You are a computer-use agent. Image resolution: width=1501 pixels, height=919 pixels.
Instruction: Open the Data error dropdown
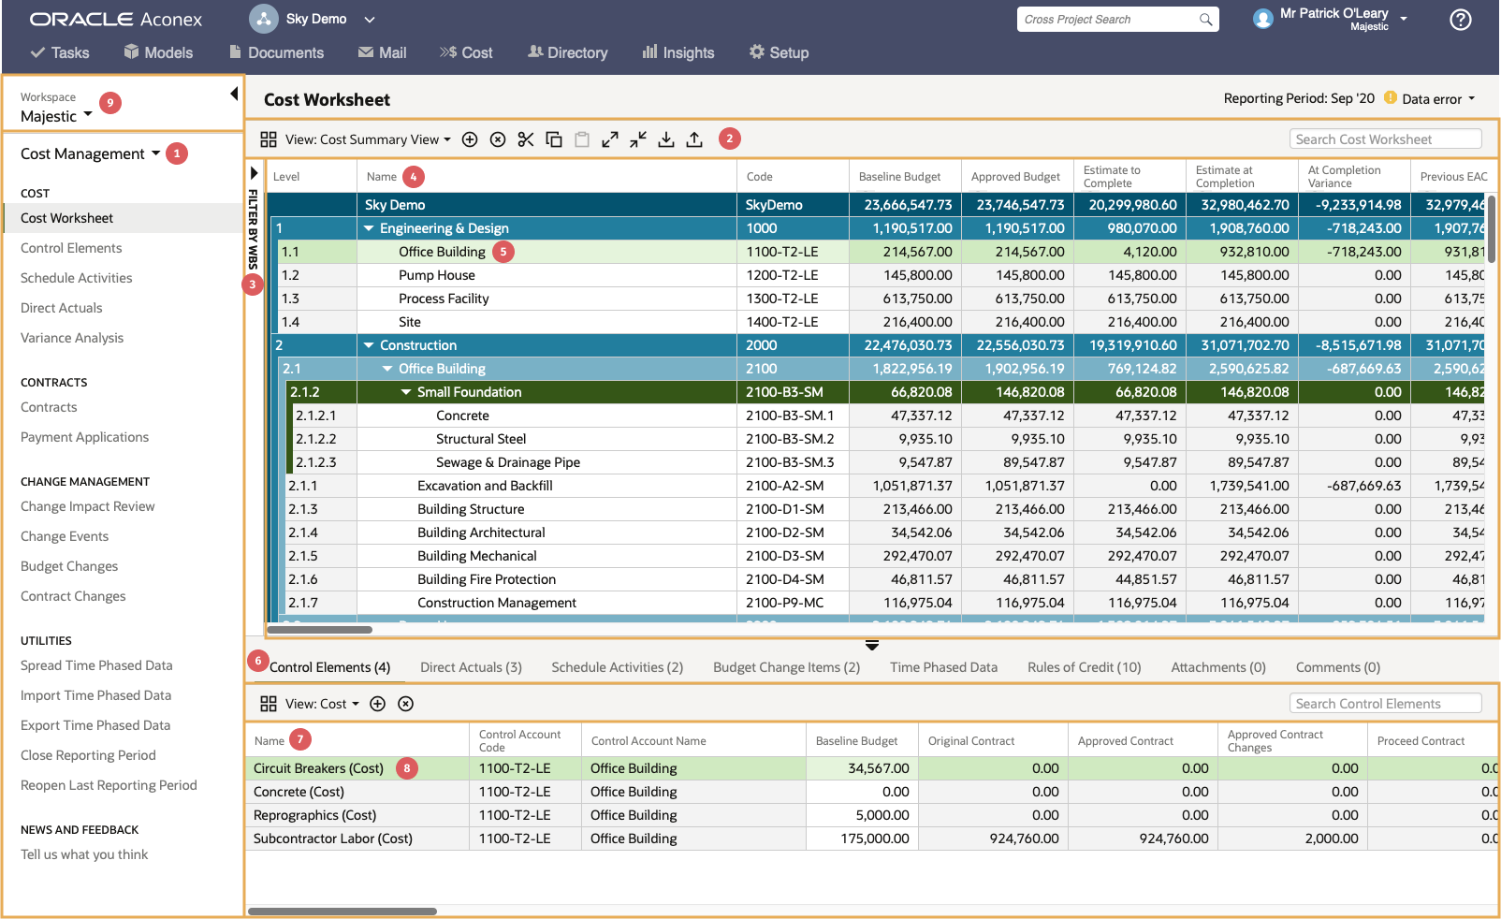coord(1438,98)
